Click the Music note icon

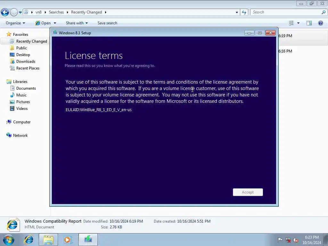pos(12,95)
